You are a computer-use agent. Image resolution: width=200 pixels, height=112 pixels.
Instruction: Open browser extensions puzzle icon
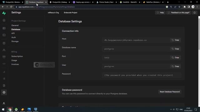pyautogui.click(x=185, y=7)
